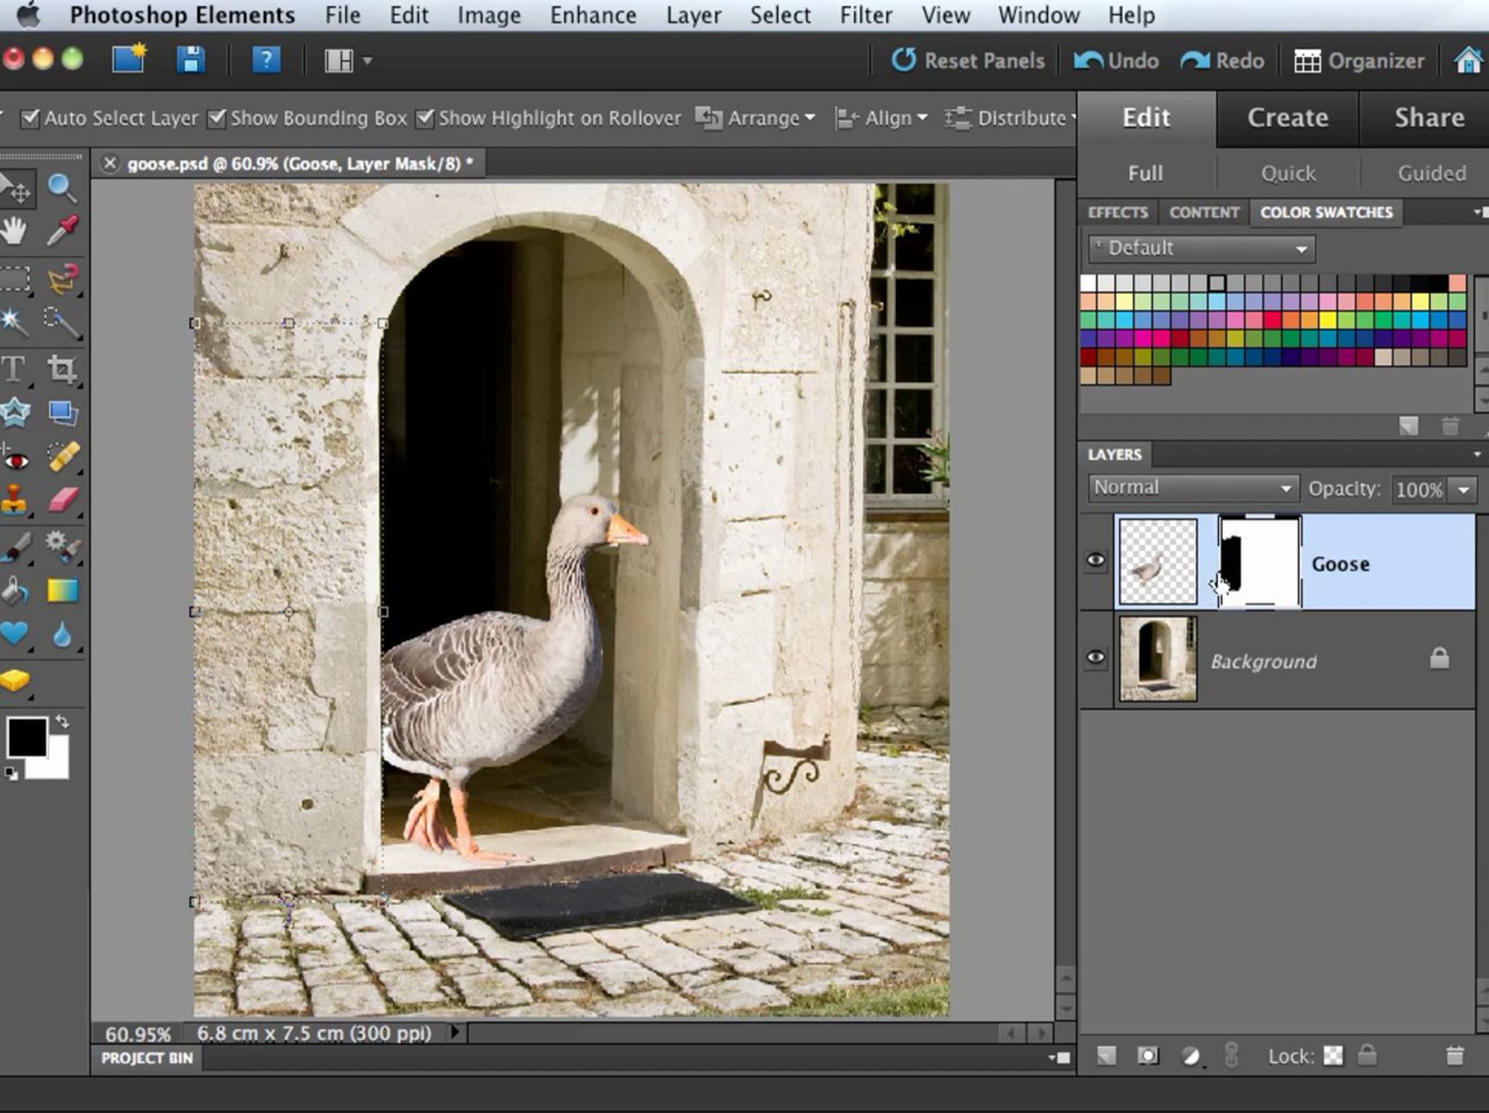
Task: Switch to the Effects tab
Action: coord(1117,213)
